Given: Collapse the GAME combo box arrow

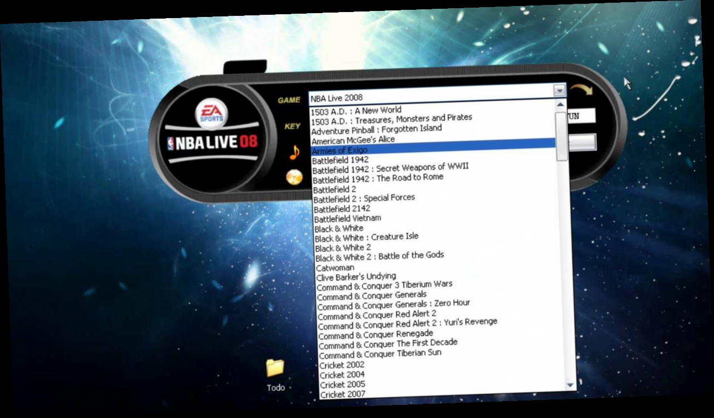Looking at the screenshot, I should [x=559, y=91].
